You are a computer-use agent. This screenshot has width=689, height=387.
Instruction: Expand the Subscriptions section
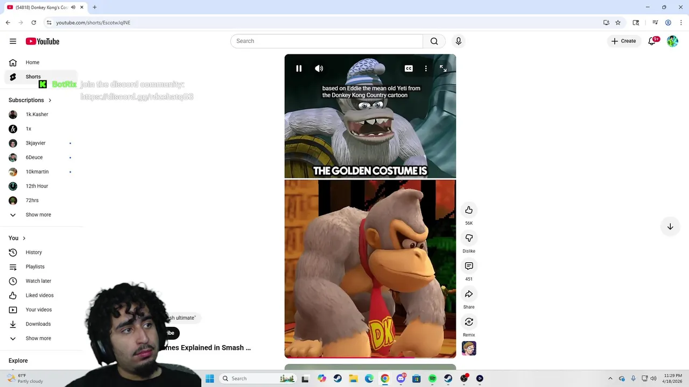pos(30,100)
